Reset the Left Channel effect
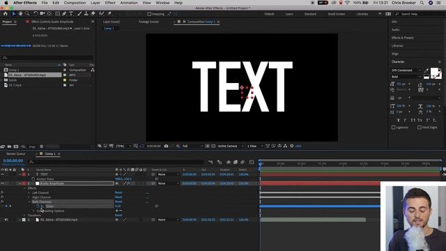 118,192
